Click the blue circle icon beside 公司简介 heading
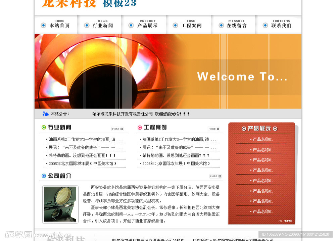 [x=44, y=176]
